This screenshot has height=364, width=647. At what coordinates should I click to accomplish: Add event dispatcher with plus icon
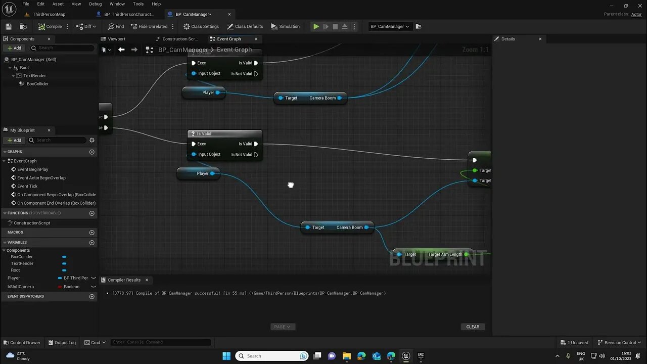pyautogui.click(x=92, y=296)
